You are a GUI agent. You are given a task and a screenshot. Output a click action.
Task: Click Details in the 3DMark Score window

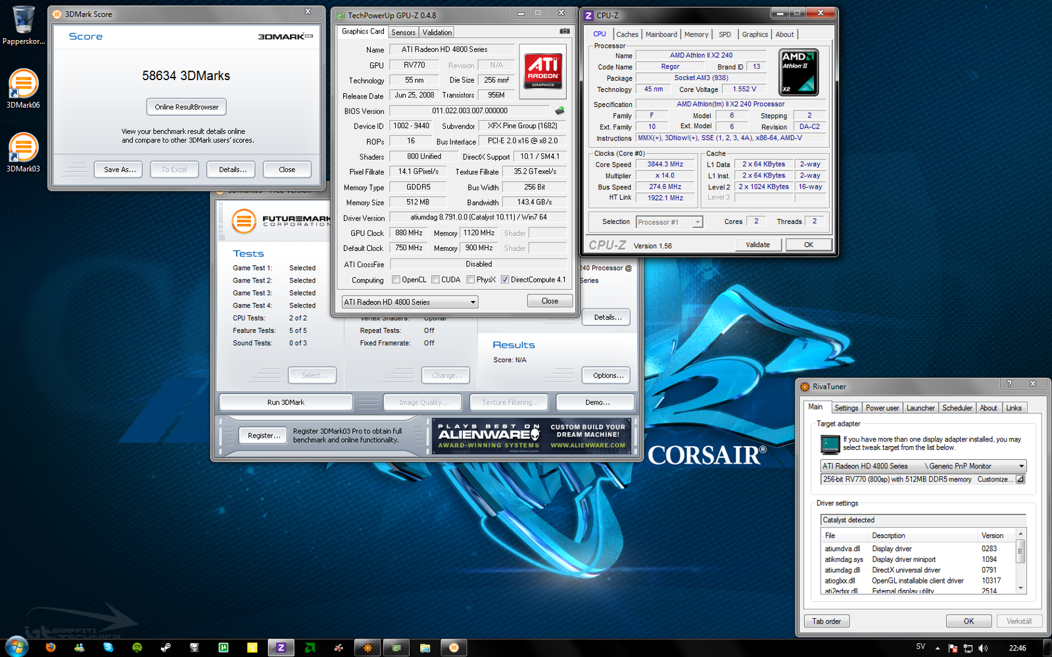[233, 170]
